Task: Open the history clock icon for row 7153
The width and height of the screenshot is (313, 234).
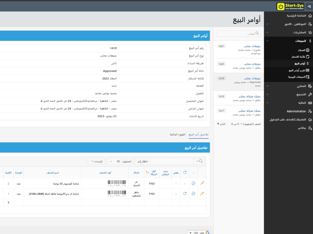Action: tap(193, 194)
